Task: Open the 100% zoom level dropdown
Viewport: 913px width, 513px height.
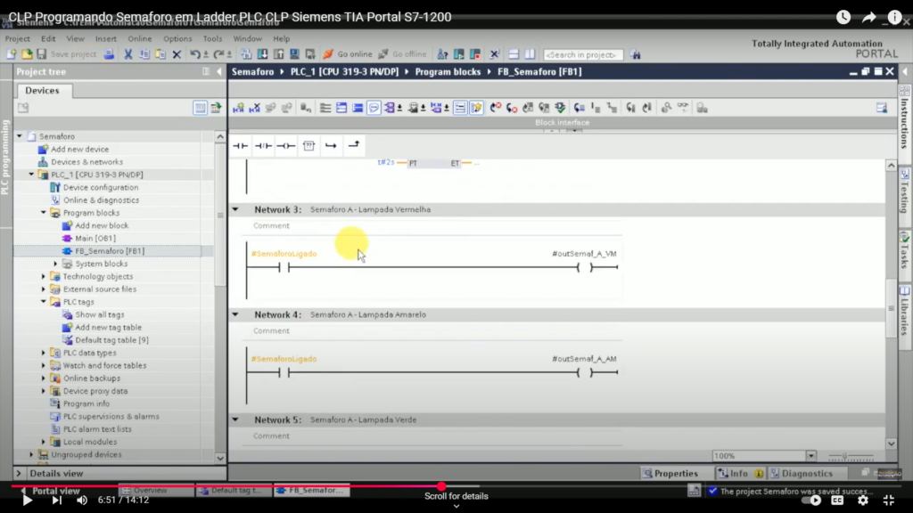Action: point(811,456)
